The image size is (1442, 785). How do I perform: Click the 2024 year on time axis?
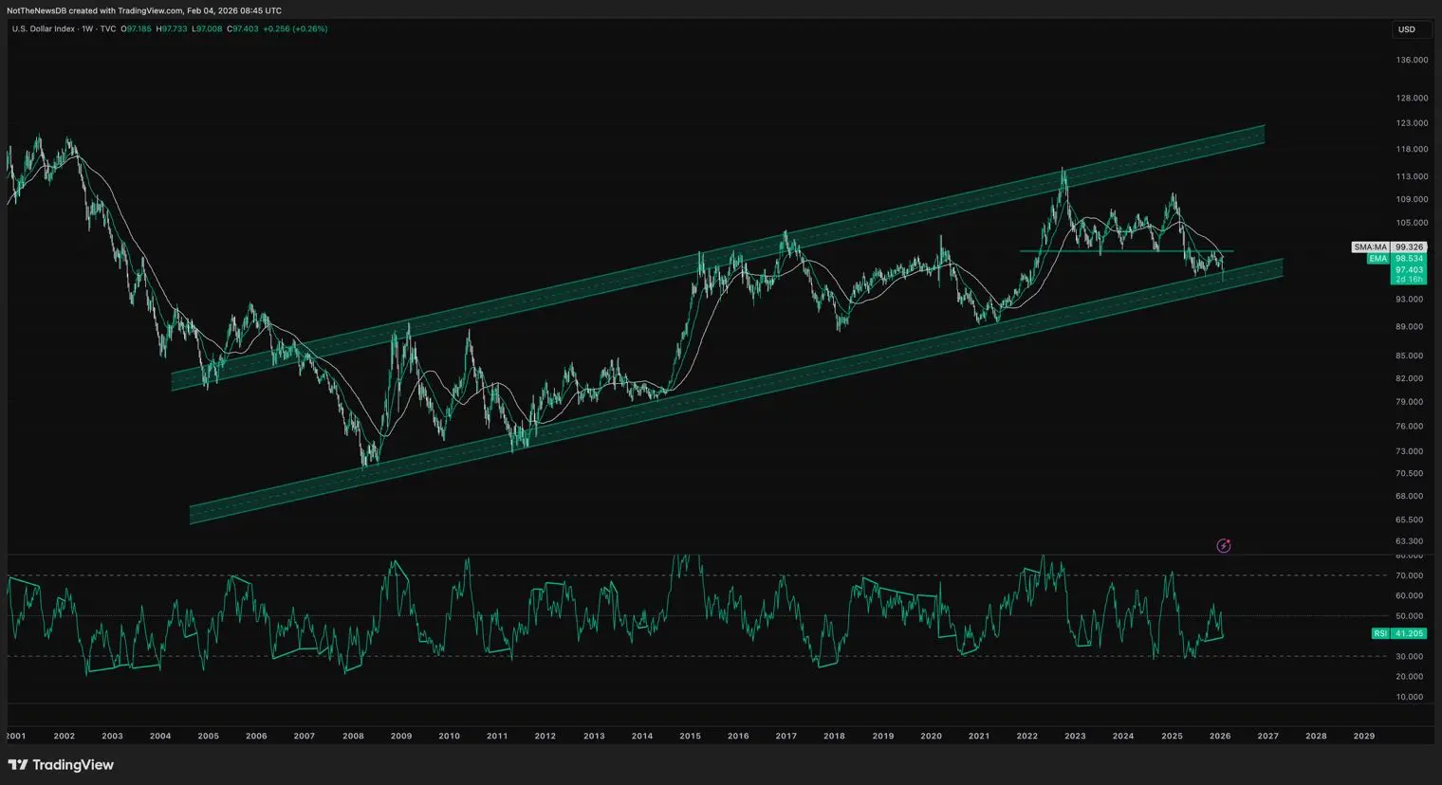click(1123, 736)
